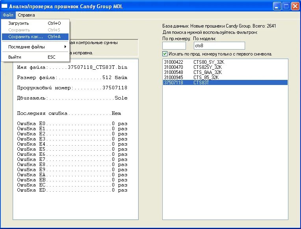Click the Для поиска нужной filter hint text

[x=210, y=32]
